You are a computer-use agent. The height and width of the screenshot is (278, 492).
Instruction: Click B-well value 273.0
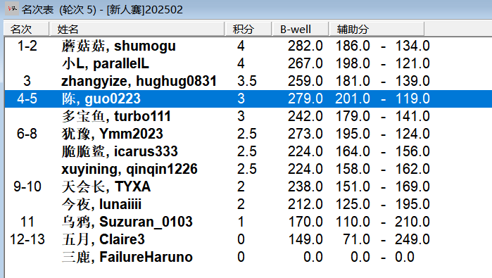[x=305, y=134]
